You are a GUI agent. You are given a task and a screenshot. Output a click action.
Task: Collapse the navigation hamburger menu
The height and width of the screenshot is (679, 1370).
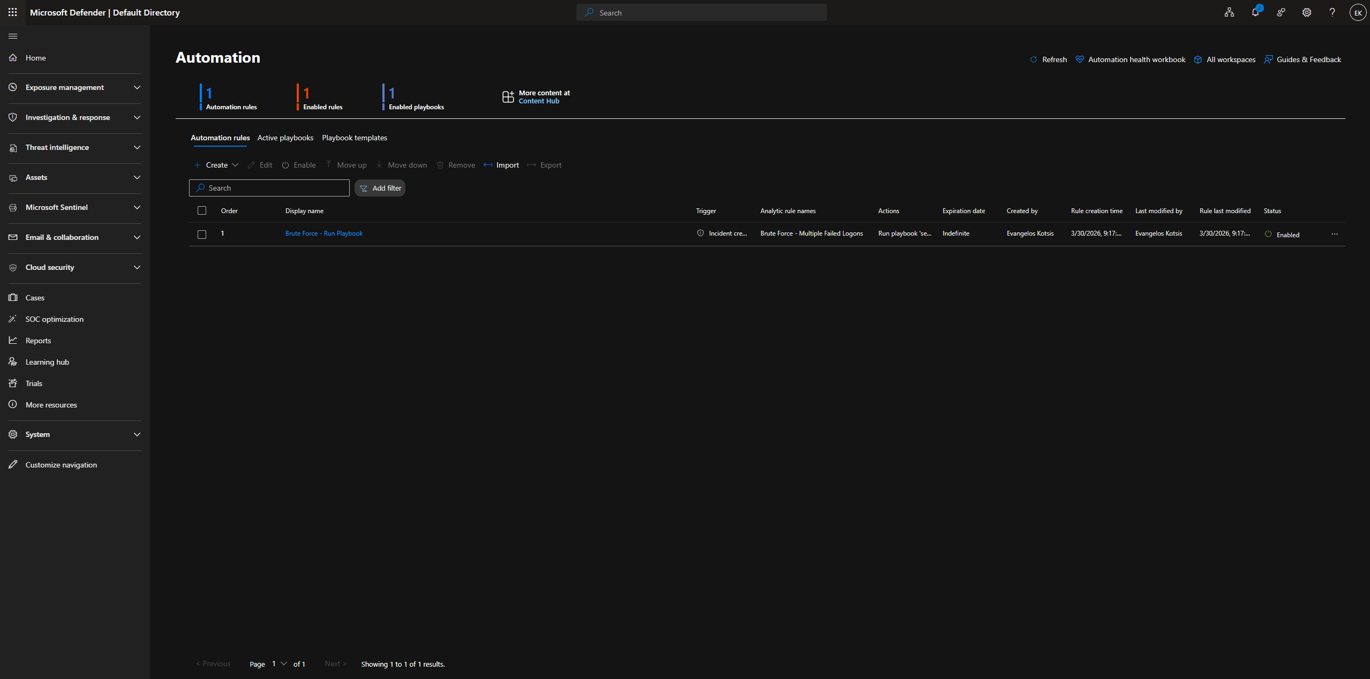[13, 36]
